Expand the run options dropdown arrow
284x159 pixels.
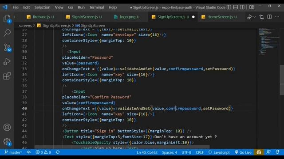254,17
